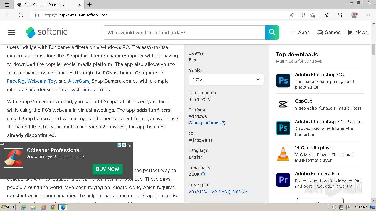Click the CCleaner logo in ad
The height and width of the screenshot is (211, 376).
click(14, 158)
